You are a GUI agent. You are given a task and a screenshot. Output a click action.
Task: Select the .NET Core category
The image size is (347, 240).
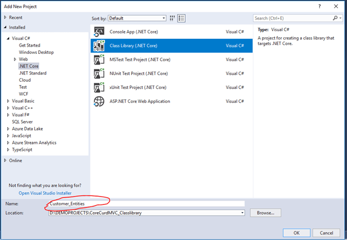(x=29, y=66)
